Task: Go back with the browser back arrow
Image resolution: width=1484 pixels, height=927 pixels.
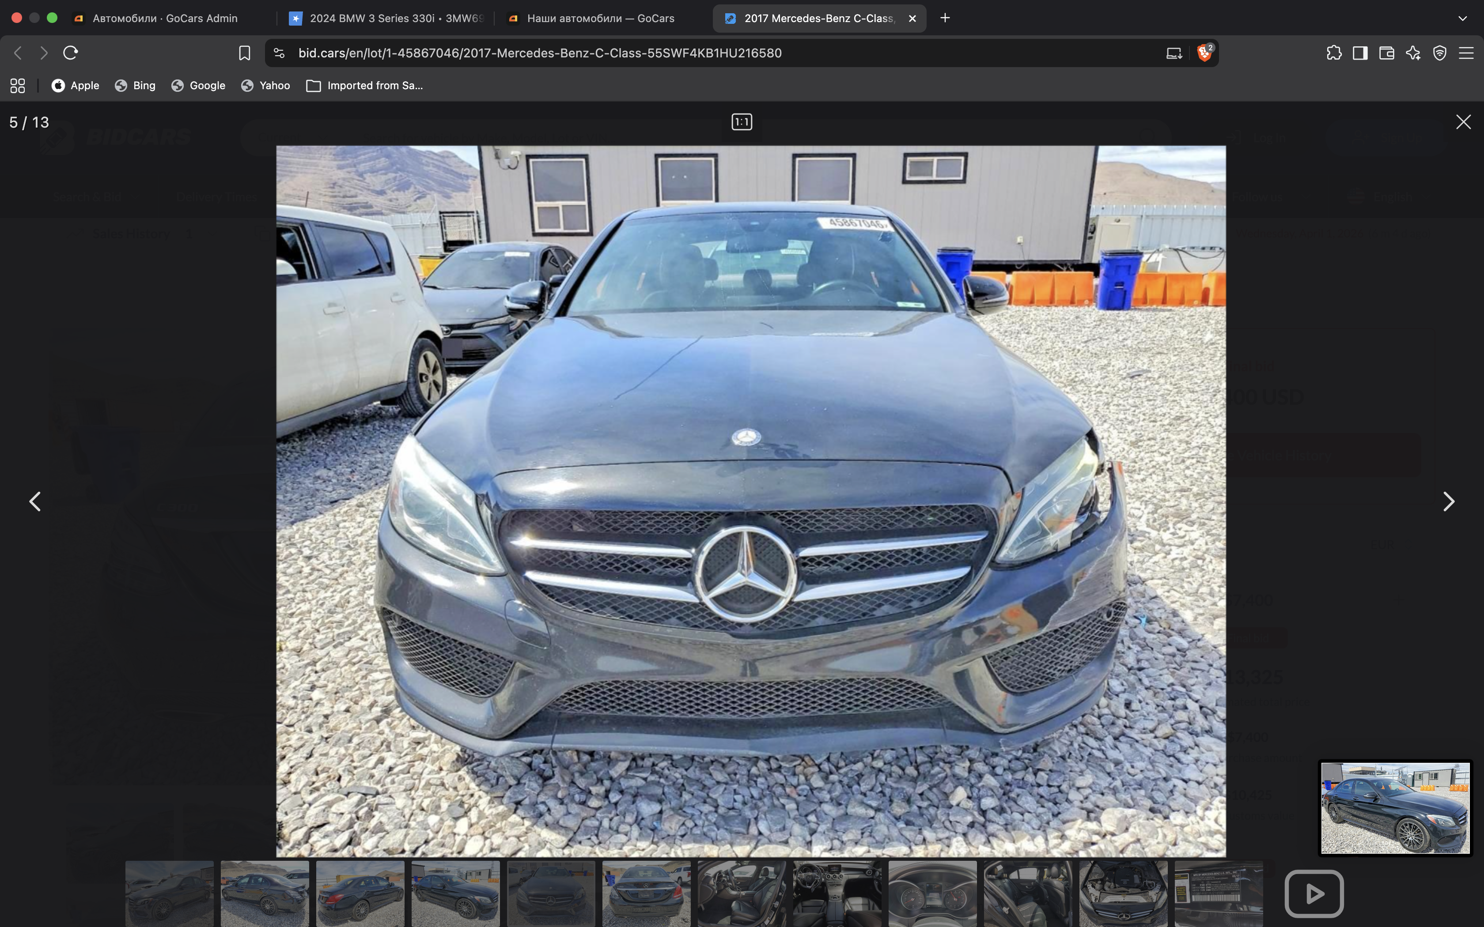Action: pyautogui.click(x=18, y=53)
